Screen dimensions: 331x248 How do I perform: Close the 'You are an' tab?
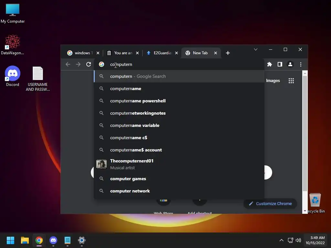[137, 53]
